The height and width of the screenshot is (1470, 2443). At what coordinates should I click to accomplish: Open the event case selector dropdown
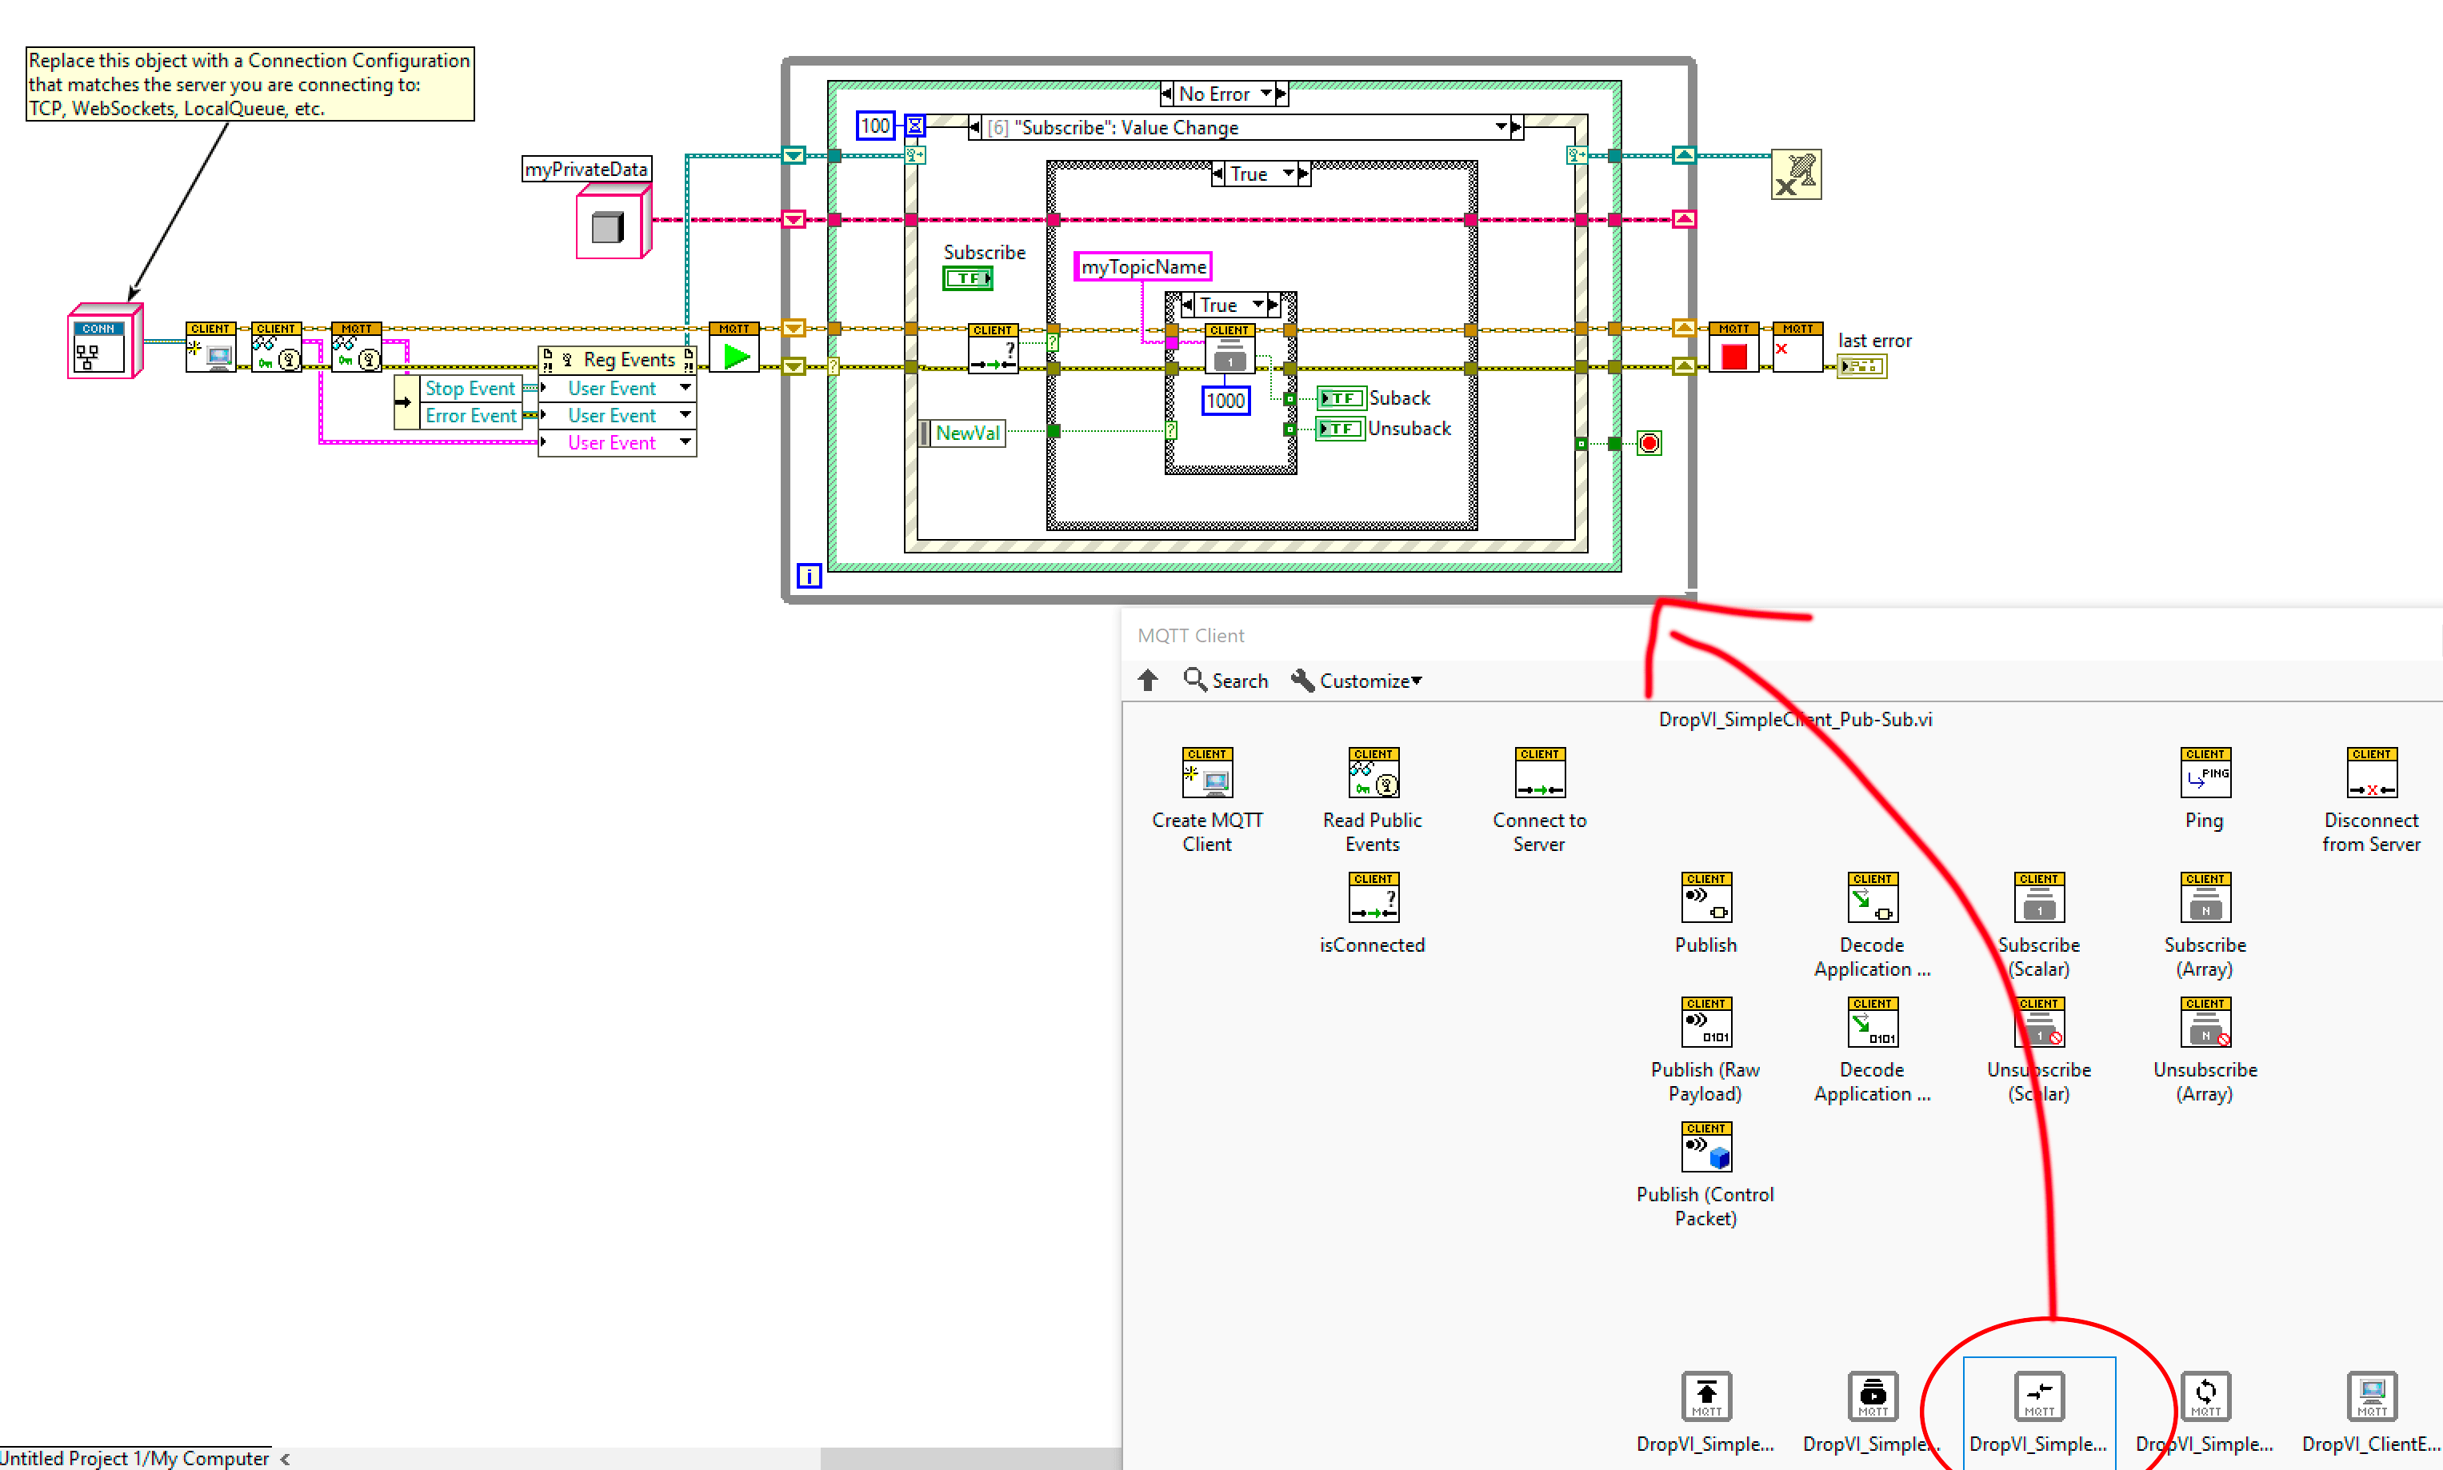[x=1501, y=127]
